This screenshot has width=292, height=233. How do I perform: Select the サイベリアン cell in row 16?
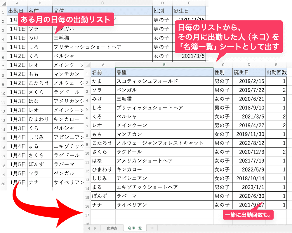(x=164, y=205)
